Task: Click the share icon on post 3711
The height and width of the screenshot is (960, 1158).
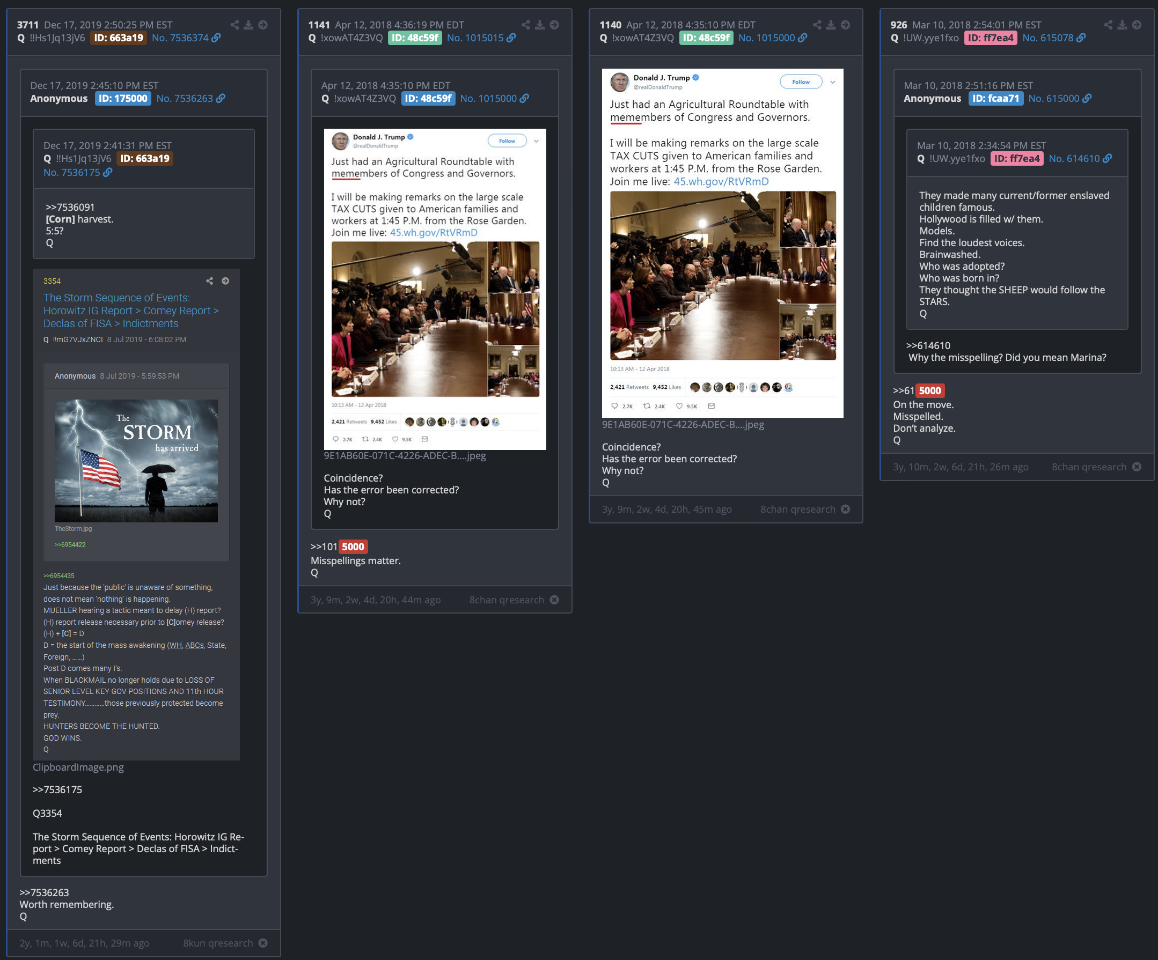Action: [x=235, y=25]
